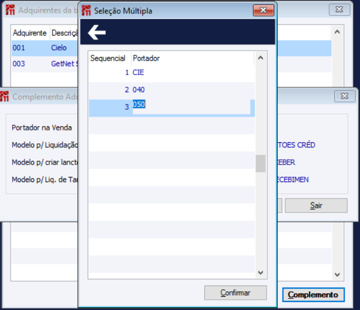Click the Seleção Múltipla title bar app icon
Screen dimensions: 360x310
pos(86,11)
